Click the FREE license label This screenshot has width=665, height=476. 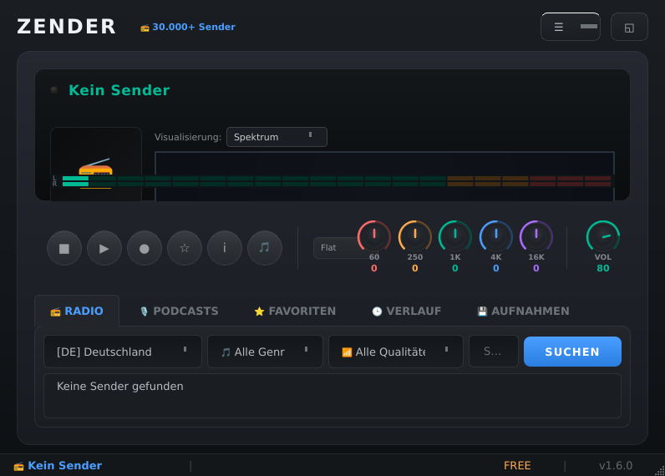pyautogui.click(x=517, y=465)
